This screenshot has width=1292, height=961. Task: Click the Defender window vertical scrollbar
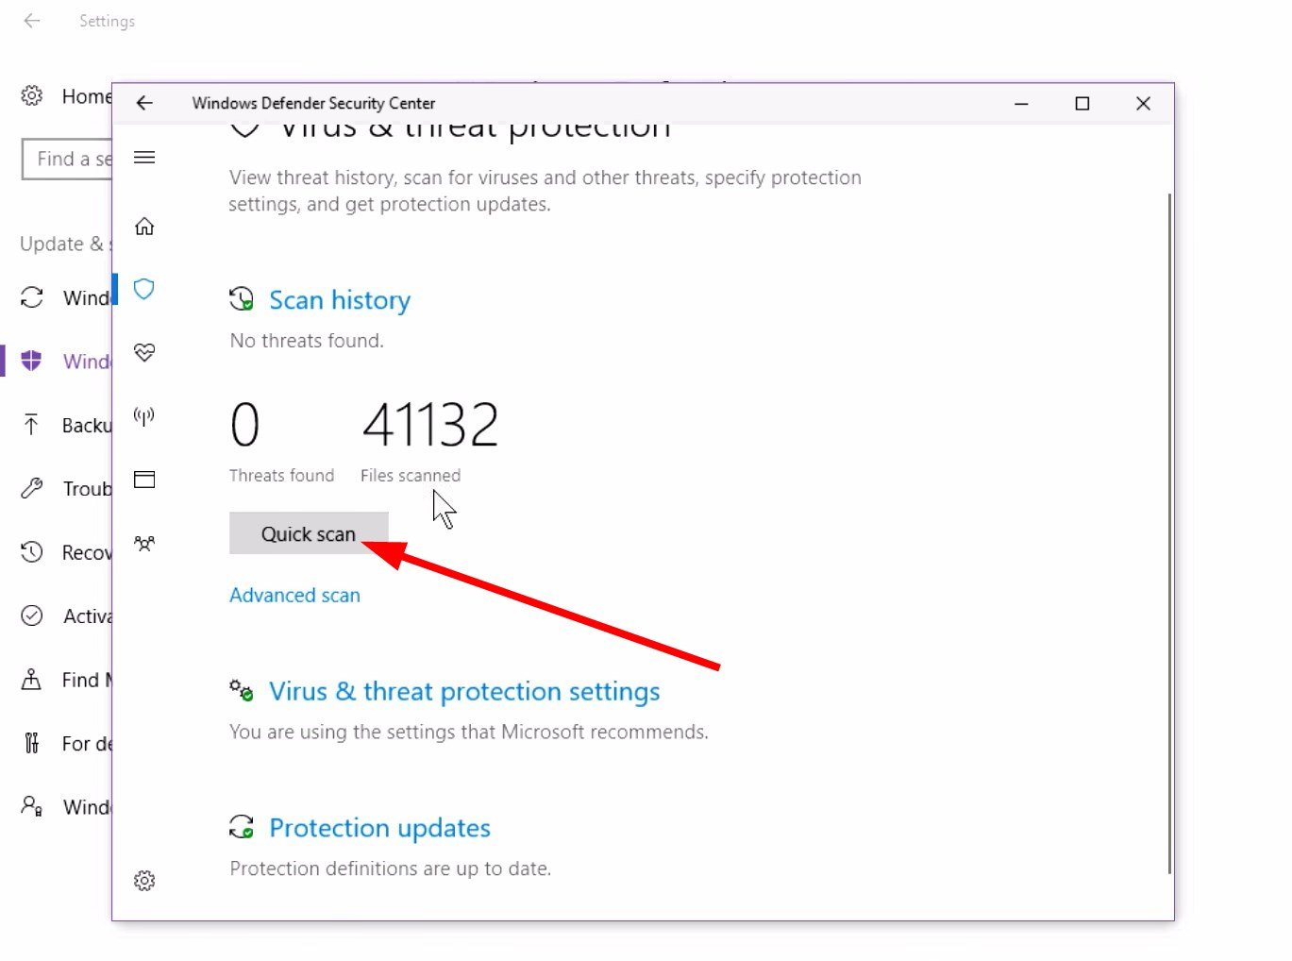click(x=1169, y=533)
